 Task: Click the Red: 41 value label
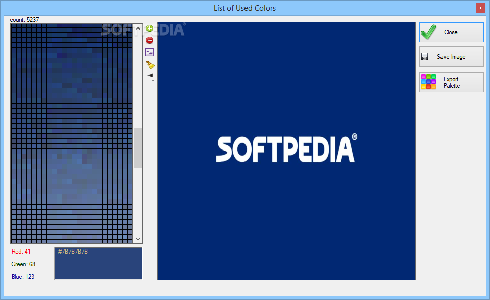[x=21, y=252]
